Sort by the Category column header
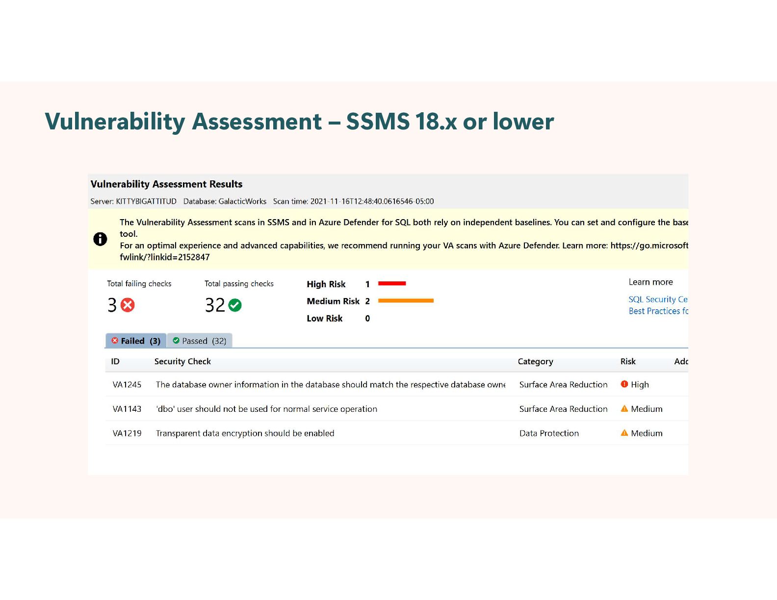 click(x=535, y=362)
